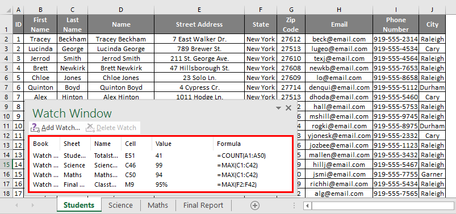Click the cell Chloe Jones in Name column
The image size is (456, 214).
click(x=121, y=78)
